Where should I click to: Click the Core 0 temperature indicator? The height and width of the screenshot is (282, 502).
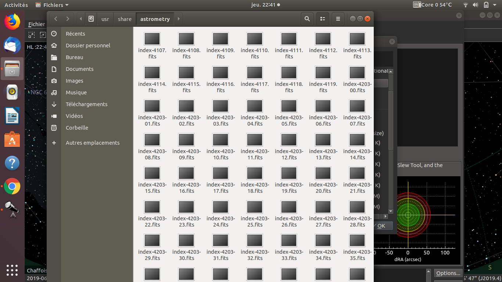pyautogui.click(x=433, y=5)
